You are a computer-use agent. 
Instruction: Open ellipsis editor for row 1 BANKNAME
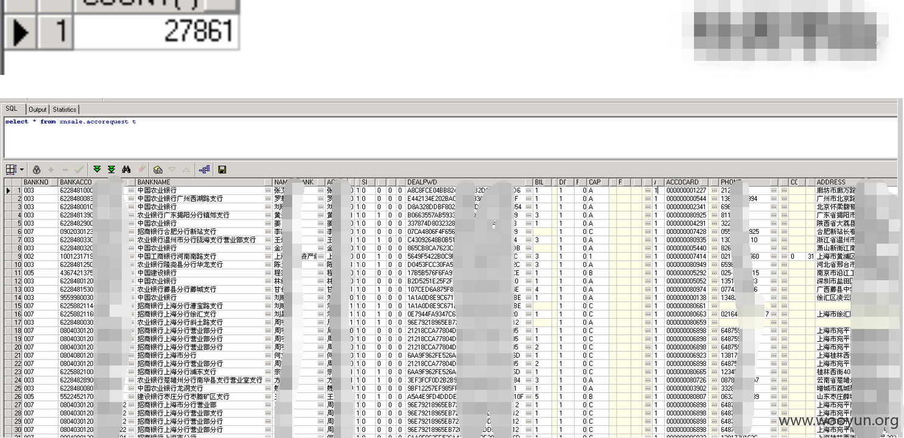pos(268,191)
